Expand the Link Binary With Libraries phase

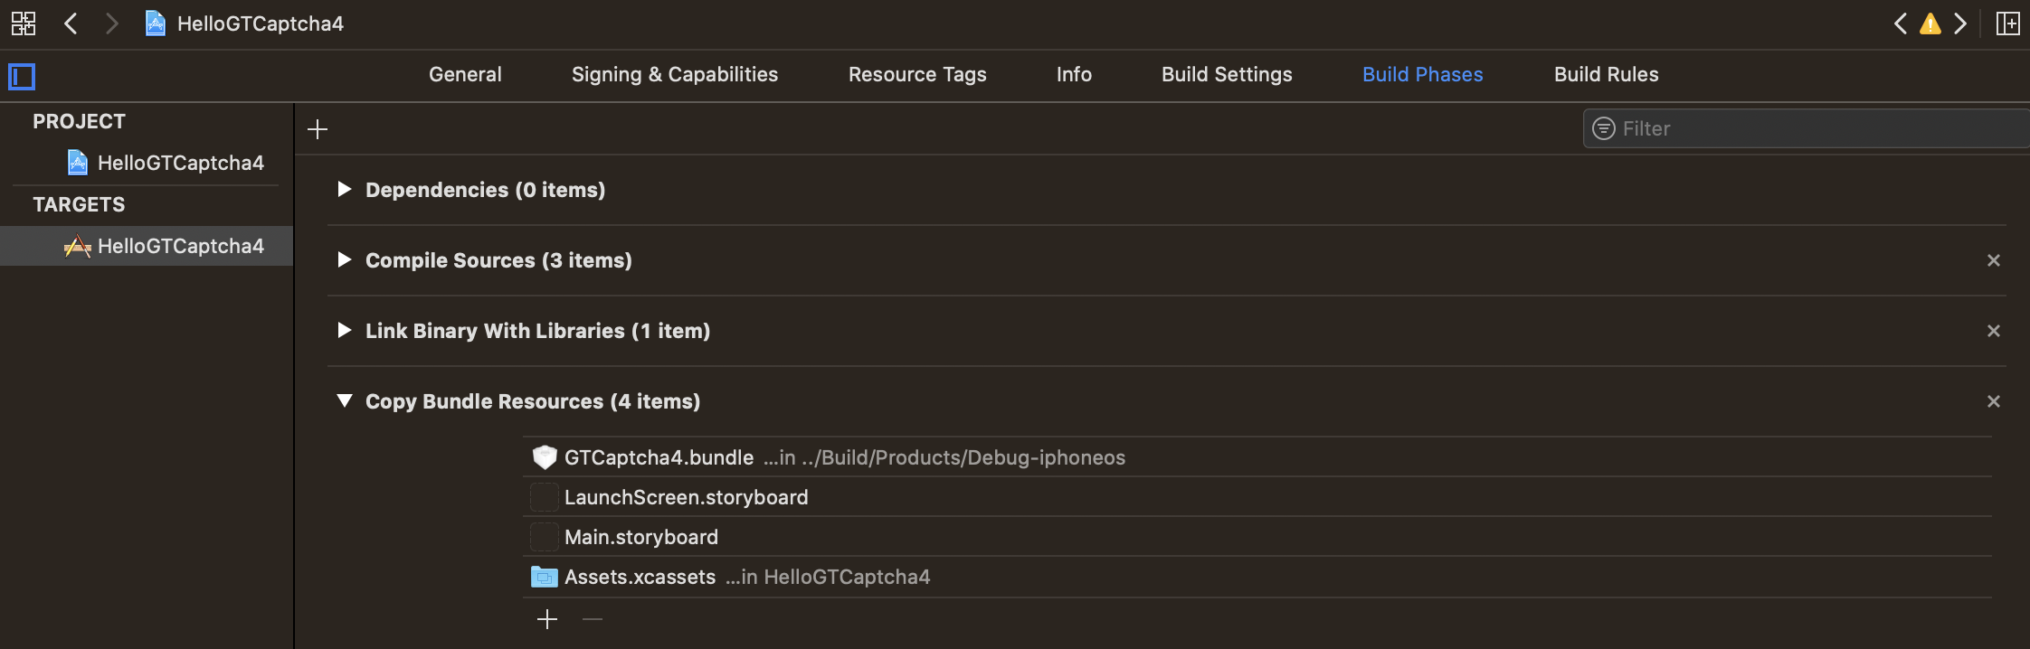pos(345,331)
